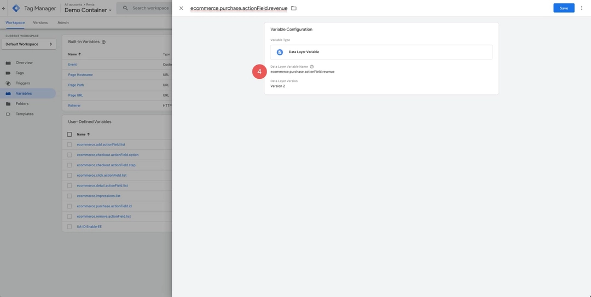The width and height of the screenshot is (591, 297).
Task: Open ecommerce.purchase.actionField.id variable
Action: coord(105,206)
